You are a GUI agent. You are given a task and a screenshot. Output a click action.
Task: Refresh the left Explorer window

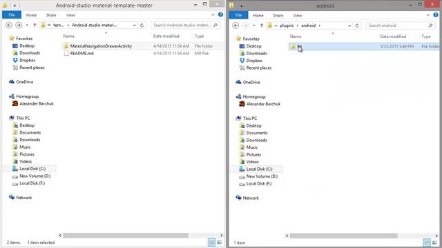(x=142, y=25)
